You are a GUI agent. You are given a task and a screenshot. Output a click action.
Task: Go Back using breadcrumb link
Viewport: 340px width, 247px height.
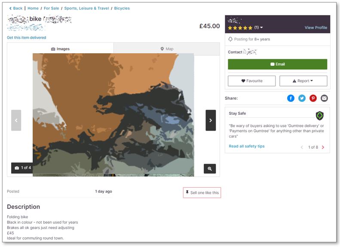tap(16, 8)
